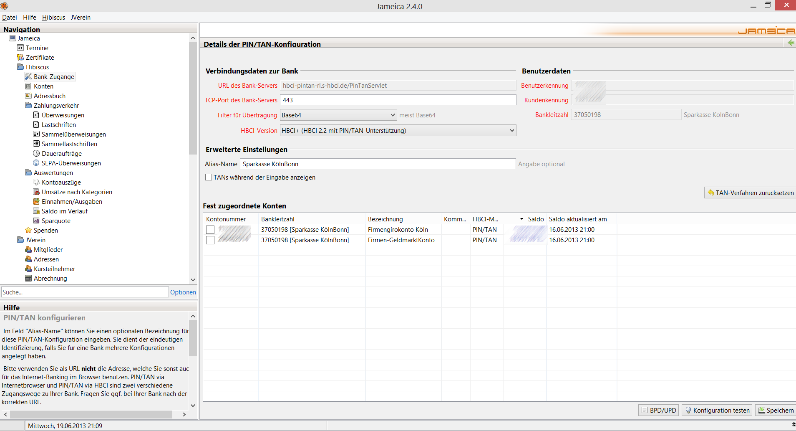The image size is (796, 431).
Task: Select Mitglieder in the navigation tree
Action: point(48,249)
